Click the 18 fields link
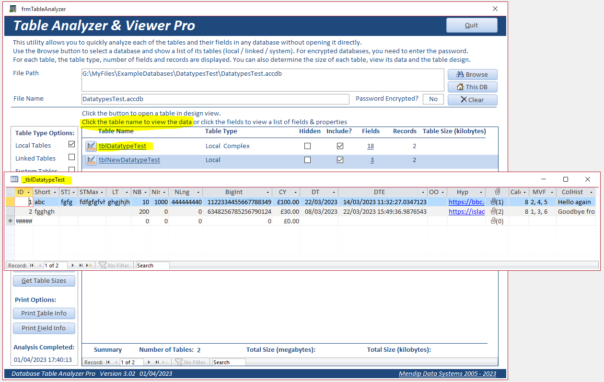The image size is (604, 382). click(x=371, y=146)
